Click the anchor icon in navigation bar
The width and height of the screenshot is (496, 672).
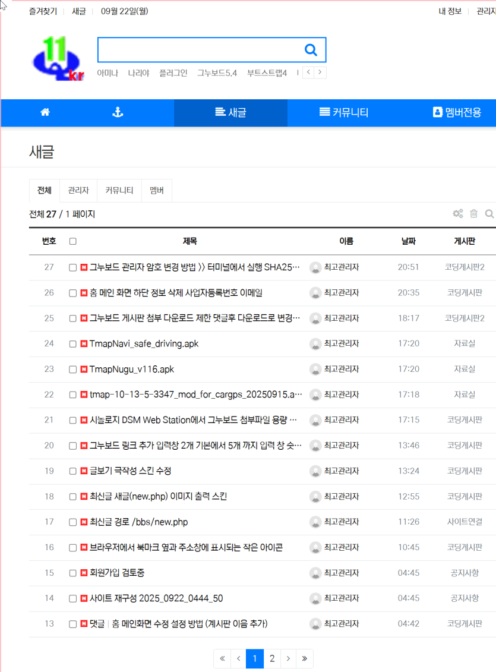(118, 112)
